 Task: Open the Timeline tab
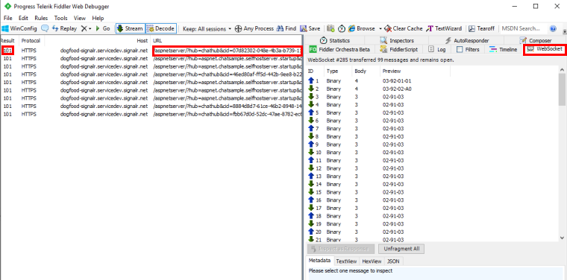coord(503,49)
